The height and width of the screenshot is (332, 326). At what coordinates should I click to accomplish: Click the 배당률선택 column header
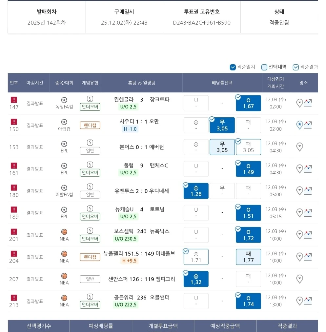[222, 83]
